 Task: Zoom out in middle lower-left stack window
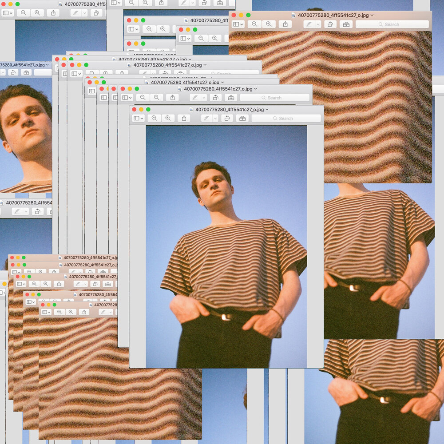(34, 284)
